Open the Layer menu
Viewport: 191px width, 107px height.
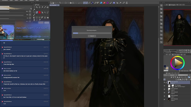click(11, 1)
